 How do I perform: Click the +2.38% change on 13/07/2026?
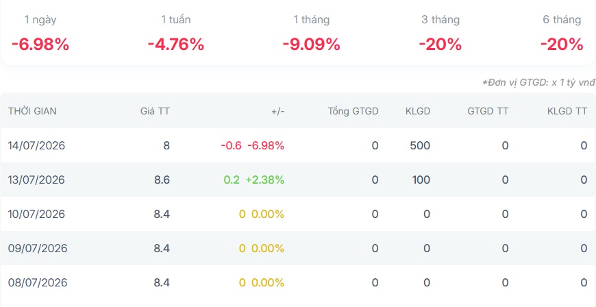(x=265, y=180)
